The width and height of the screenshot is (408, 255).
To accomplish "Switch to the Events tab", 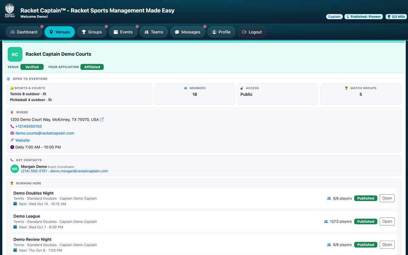I will tap(123, 32).
